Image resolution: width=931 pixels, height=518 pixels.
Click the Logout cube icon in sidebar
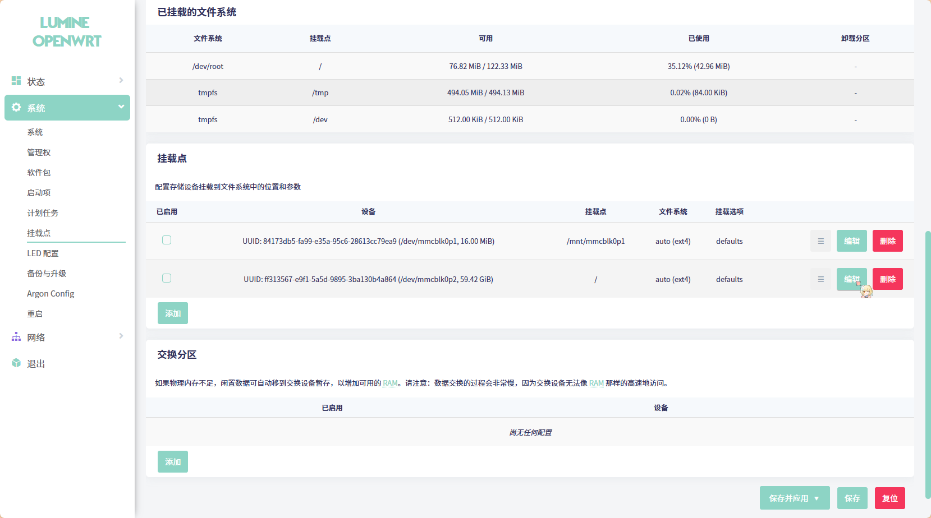tap(16, 363)
